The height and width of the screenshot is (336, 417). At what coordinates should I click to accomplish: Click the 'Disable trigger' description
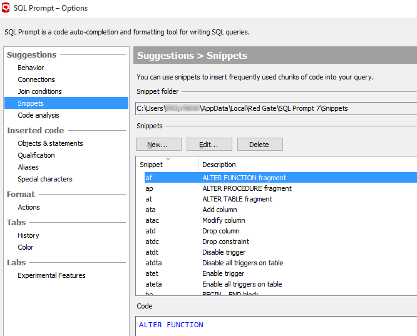[224, 252]
